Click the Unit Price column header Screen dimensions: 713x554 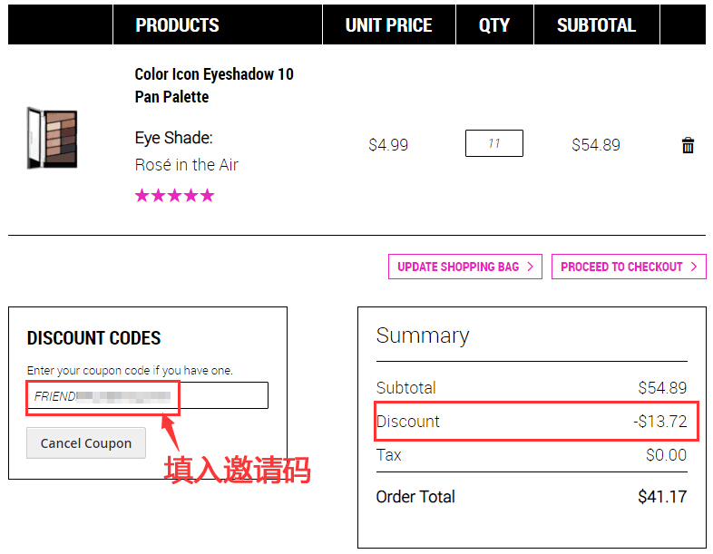tap(389, 25)
